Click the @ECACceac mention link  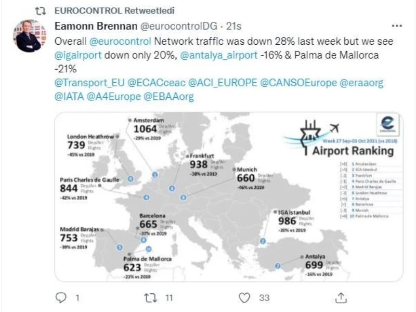(154, 83)
